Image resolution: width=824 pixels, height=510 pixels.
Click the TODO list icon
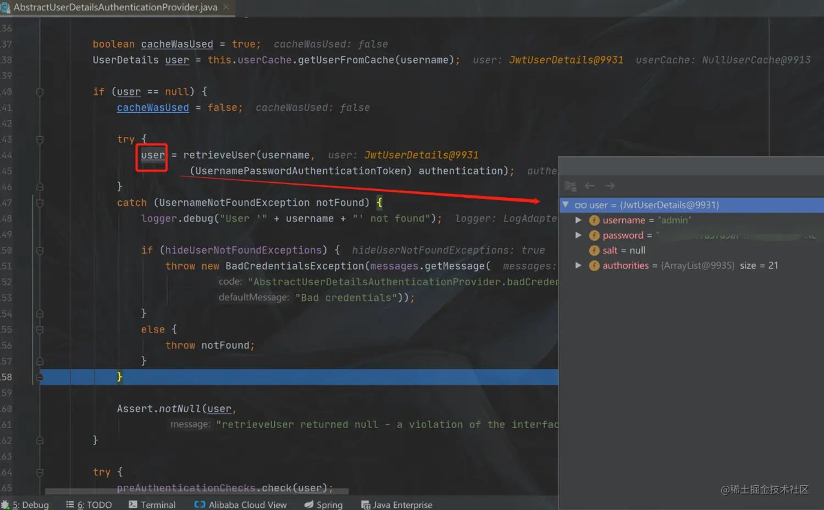70,505
